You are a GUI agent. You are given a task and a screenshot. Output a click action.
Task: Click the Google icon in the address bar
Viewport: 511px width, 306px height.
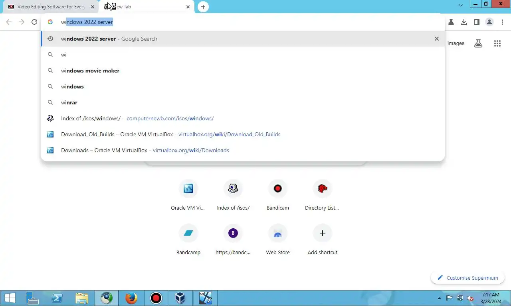(50, 22)
